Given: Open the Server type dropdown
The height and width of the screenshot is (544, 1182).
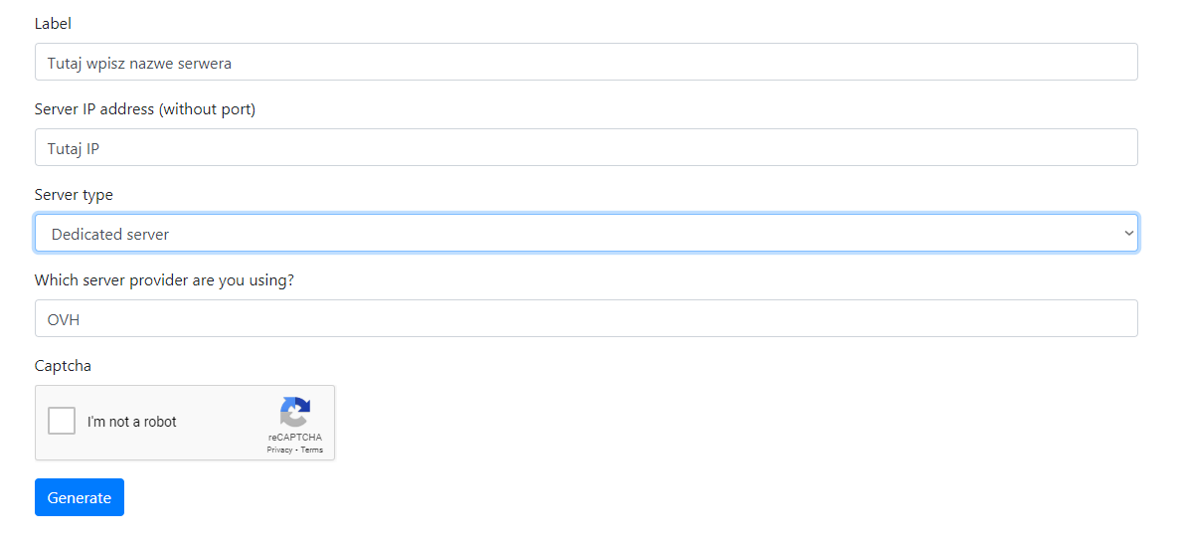Looking at the screenshot, I should pyautogui.click(x=586, y=234).
